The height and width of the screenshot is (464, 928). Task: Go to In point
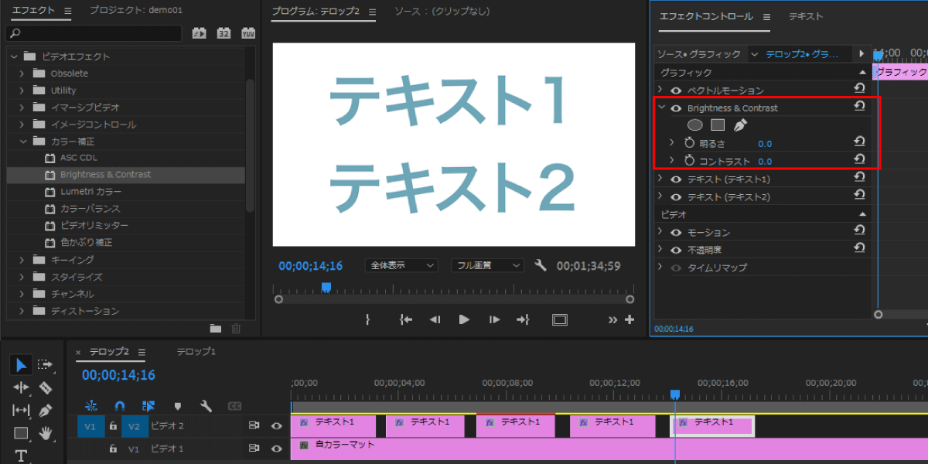[x=405, y=319]
